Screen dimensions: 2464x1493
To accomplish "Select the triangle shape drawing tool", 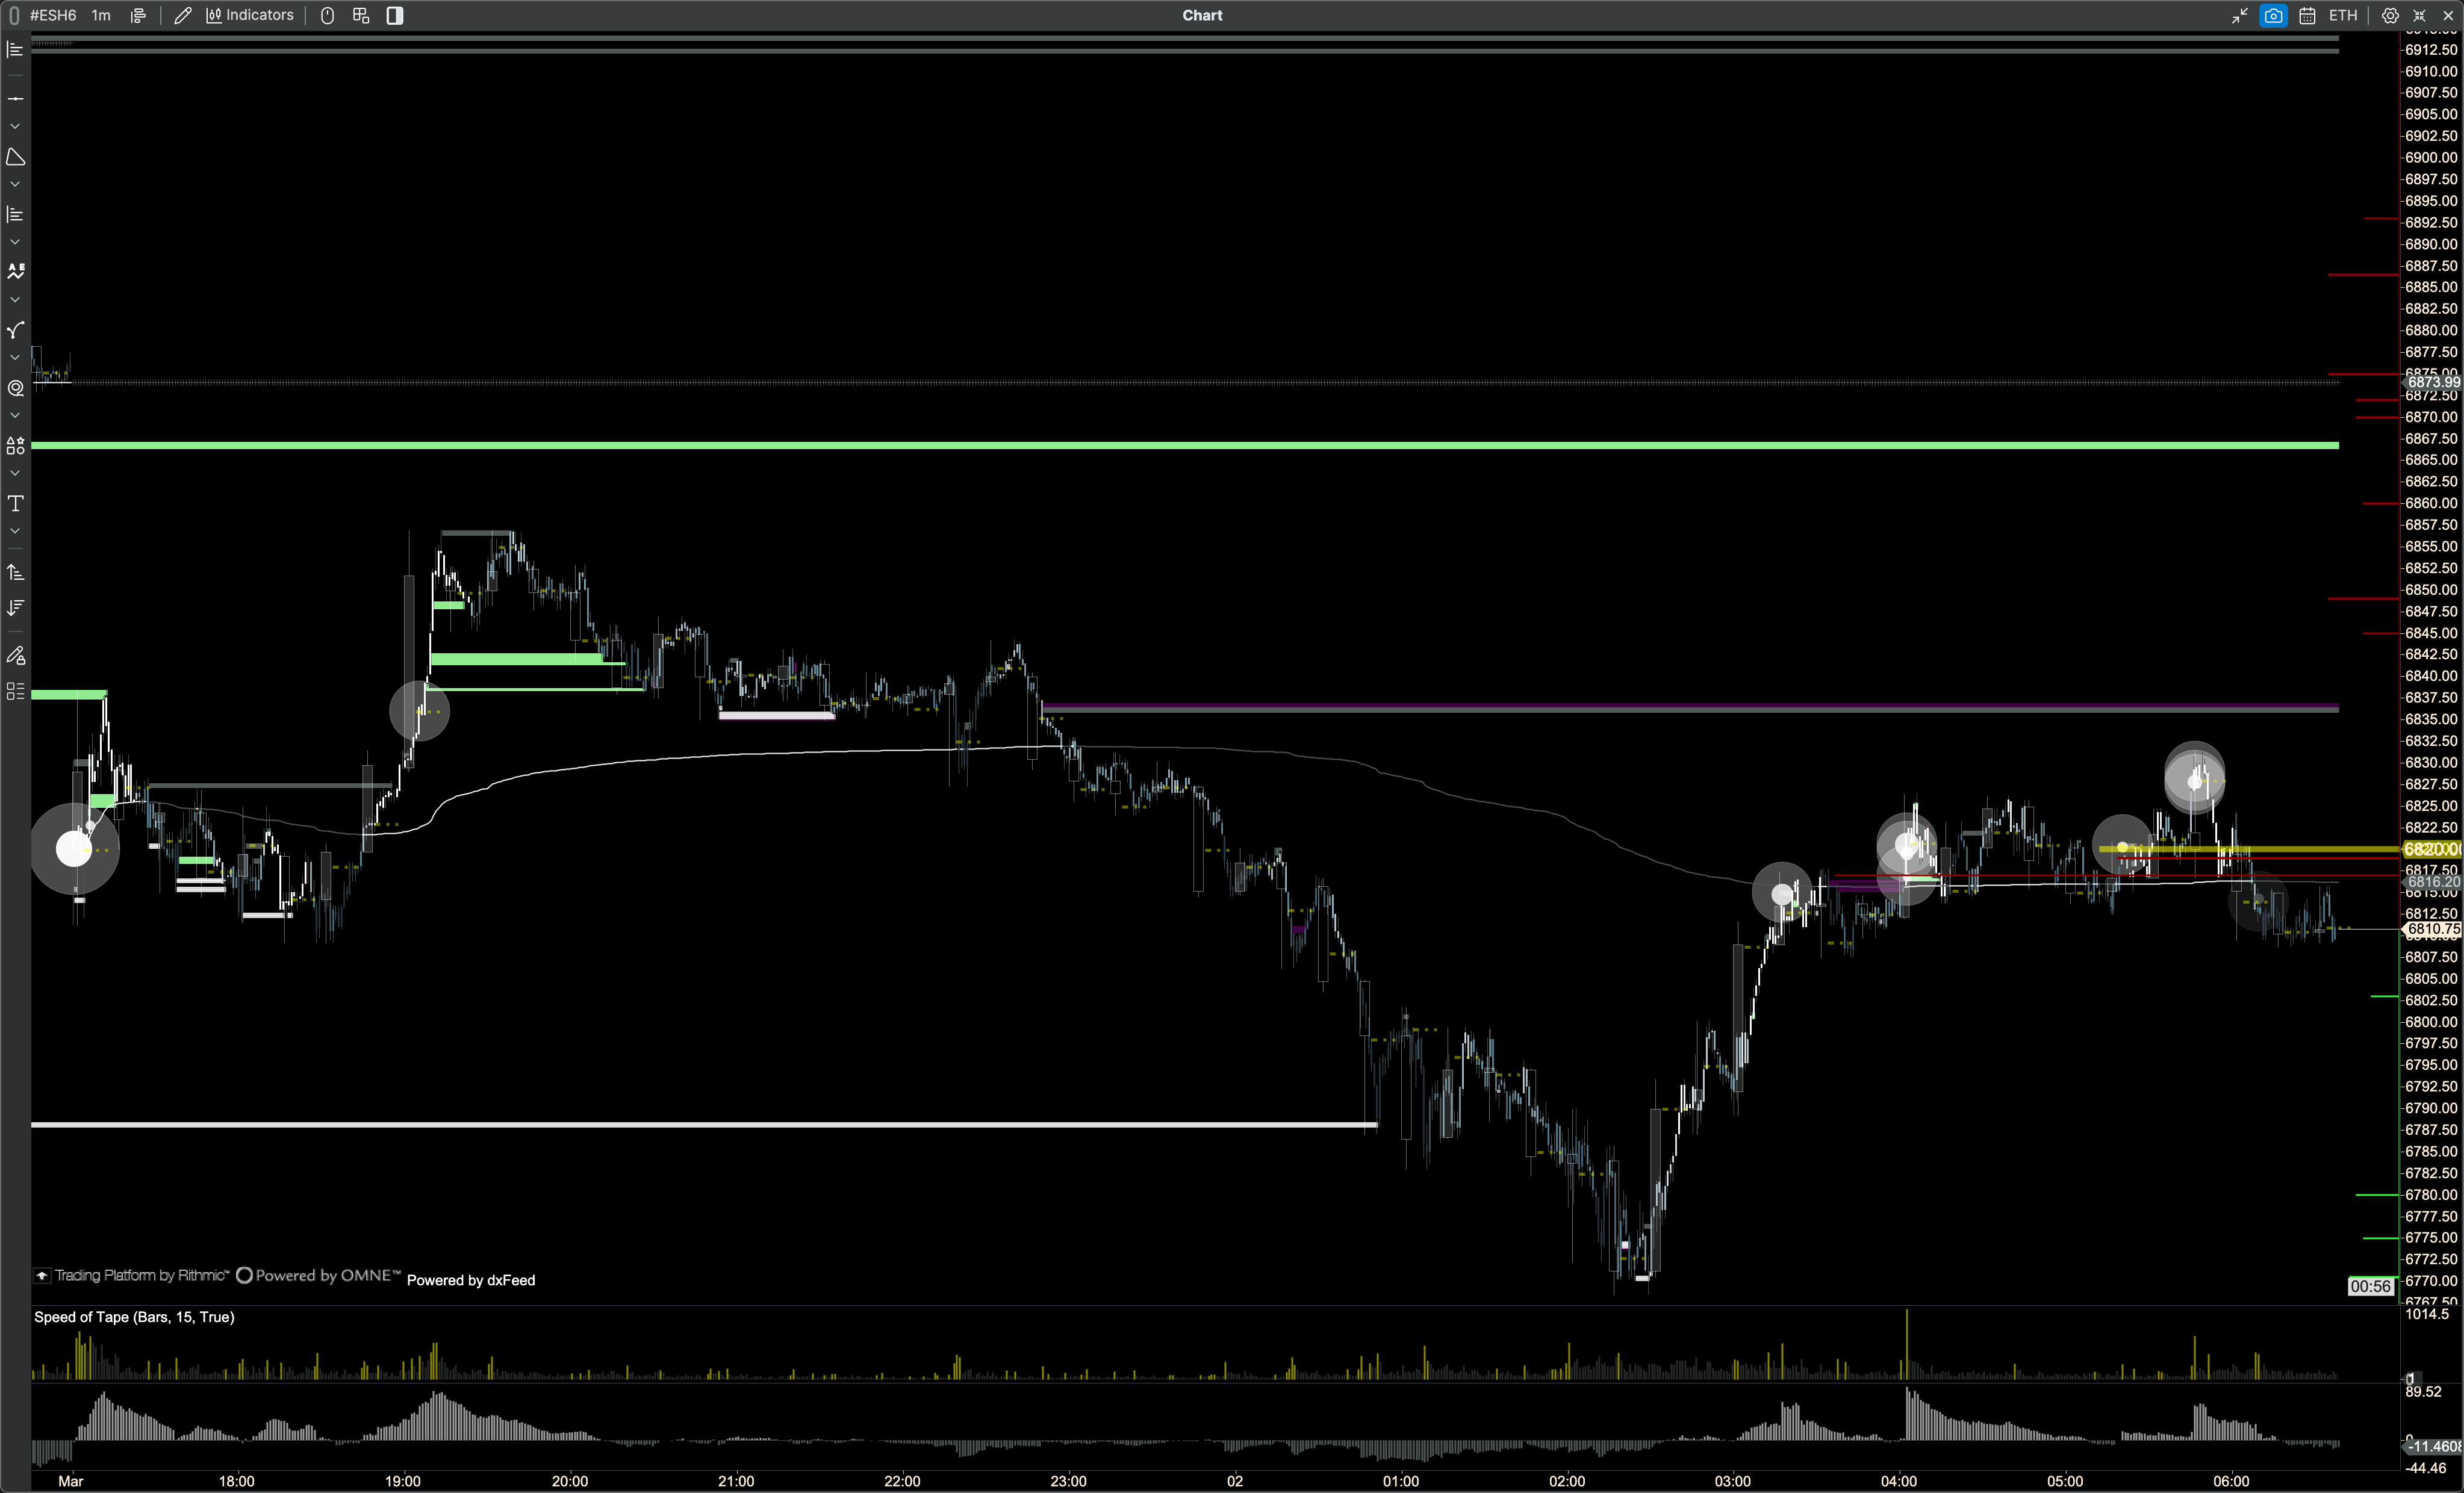I will click(15, 157).
